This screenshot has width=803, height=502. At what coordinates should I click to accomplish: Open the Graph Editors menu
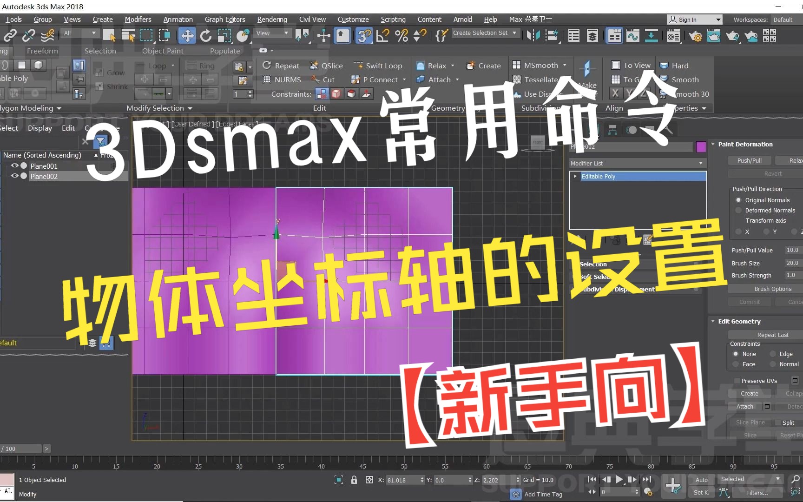point(225,20)
